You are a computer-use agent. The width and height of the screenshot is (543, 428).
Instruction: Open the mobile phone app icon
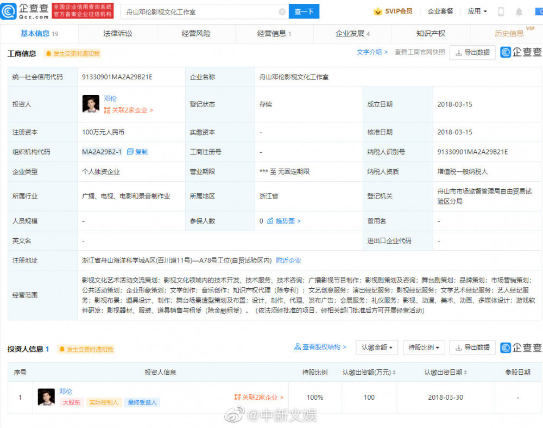pos(501,11)
